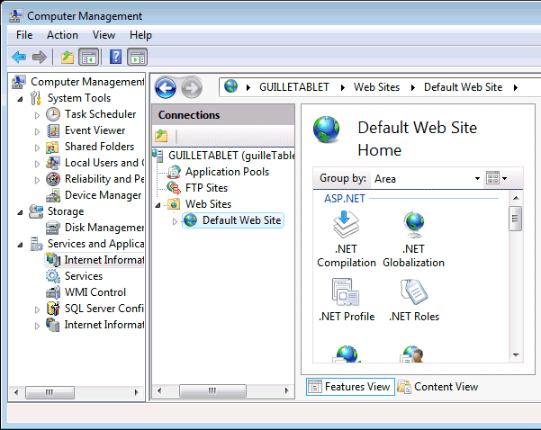541x430 pixels.
Task: Click the Event Viewer icon
Action: (x=53, y=130)
